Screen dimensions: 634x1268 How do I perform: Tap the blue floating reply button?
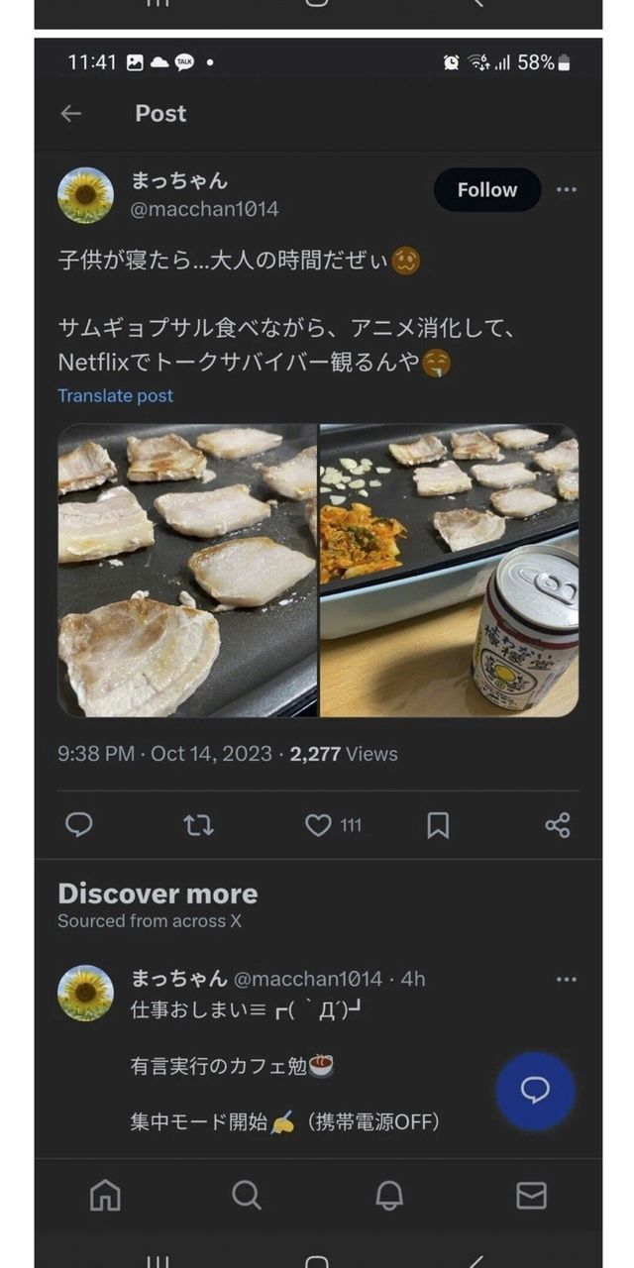tap(535, 1091)
